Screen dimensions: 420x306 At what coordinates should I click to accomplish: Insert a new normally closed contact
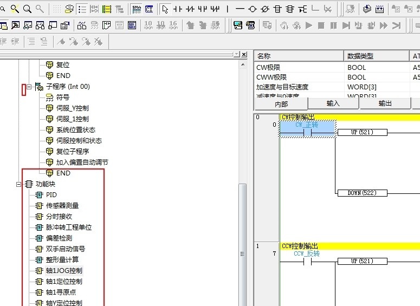click(190, 9)
